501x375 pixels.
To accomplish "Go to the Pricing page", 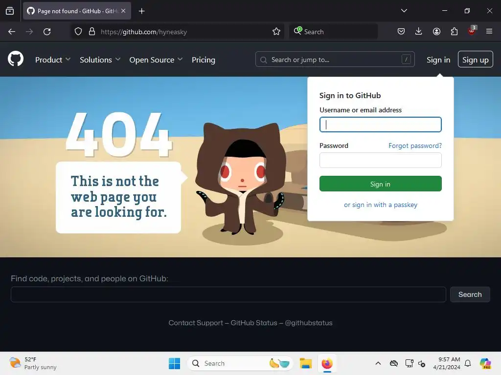I will [203, 60].
